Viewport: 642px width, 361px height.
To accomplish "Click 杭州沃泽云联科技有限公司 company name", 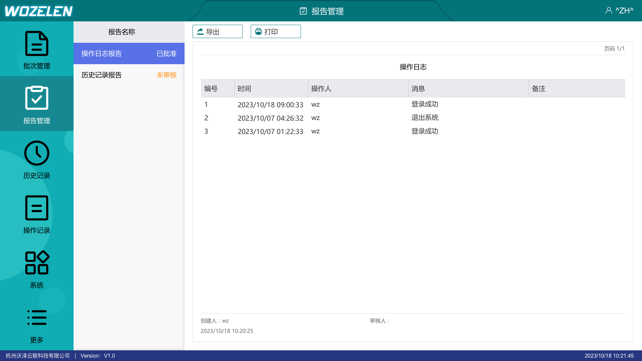I will click(38, 356).
